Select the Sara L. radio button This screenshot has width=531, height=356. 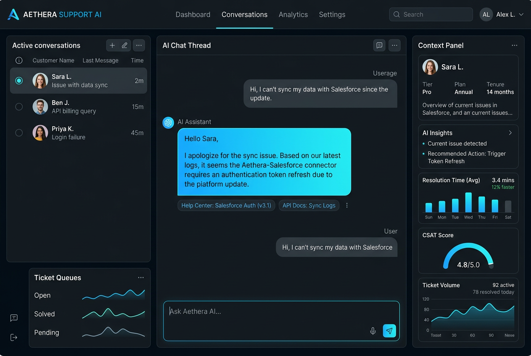pos(19,81)
